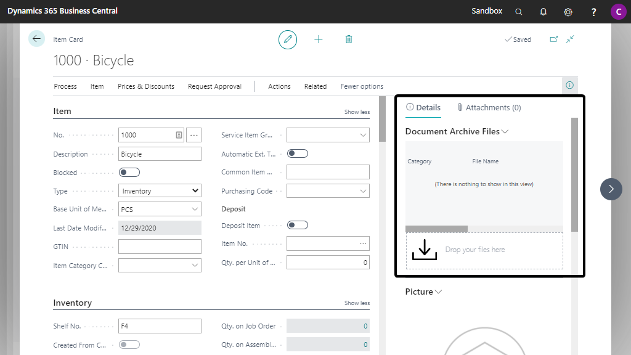The height and width of the screenshot is (355, 631).
Task: Click the No. field ellipsis button
Action: pos(194,135)
